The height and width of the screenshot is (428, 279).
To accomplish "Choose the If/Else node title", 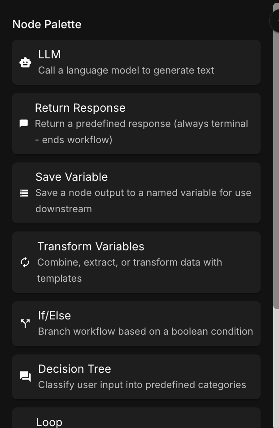I will [54, 315].
